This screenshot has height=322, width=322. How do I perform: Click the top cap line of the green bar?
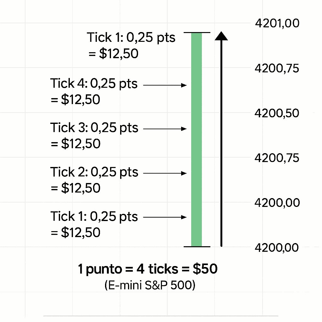197,32
